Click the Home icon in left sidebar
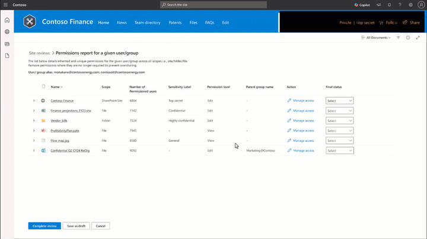Image resolution: width=427 pixels, height=239 pixels. tap(7, 20)
